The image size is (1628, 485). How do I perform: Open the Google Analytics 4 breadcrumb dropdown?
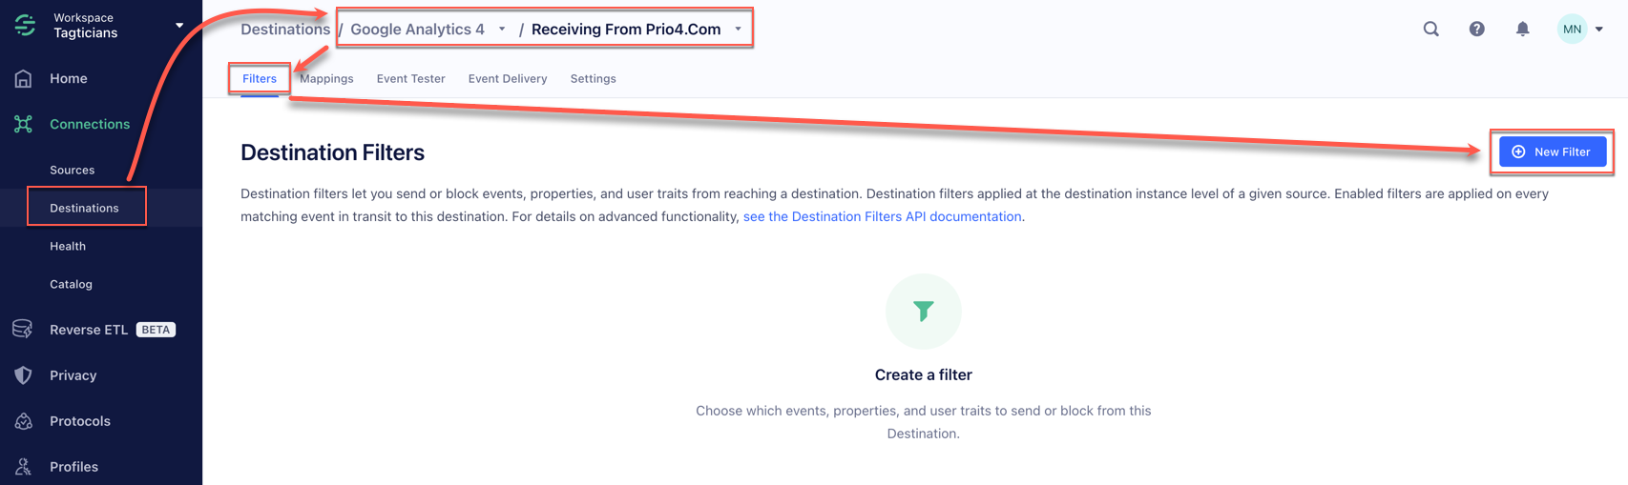502,29
